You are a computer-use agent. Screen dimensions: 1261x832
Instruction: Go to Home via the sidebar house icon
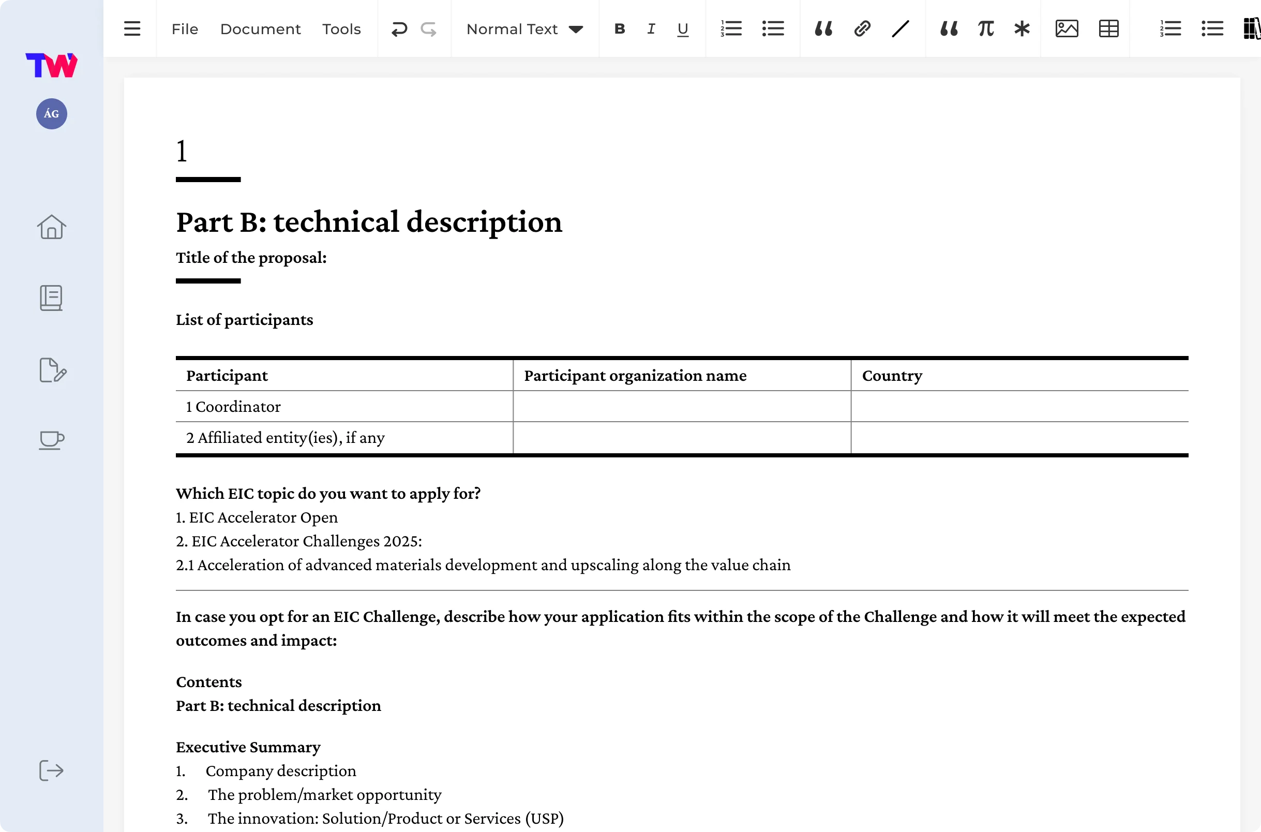pyautogui.click(x=51, y=227)
